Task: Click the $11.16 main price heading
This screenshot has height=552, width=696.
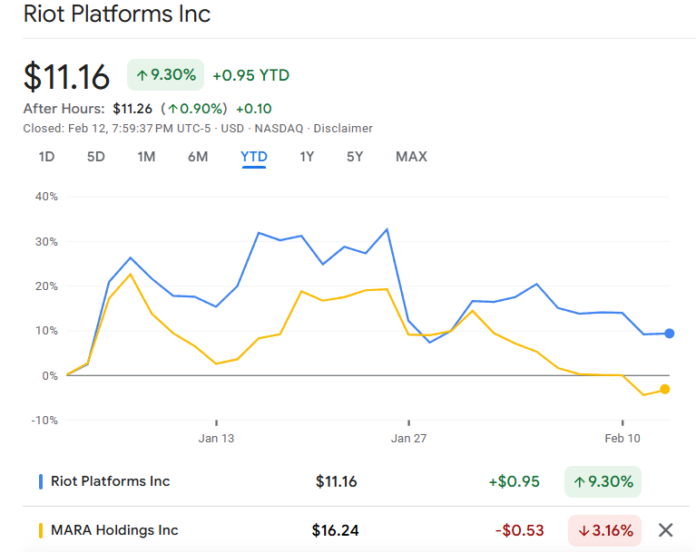Action: point(66,77)
